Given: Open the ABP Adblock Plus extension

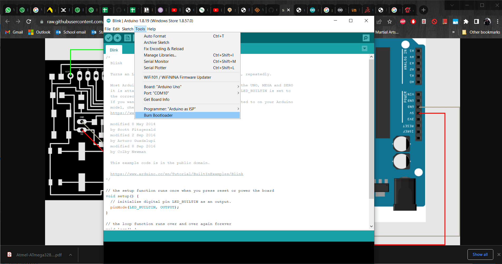Looking at the screenshot, I should pos(403,22).
